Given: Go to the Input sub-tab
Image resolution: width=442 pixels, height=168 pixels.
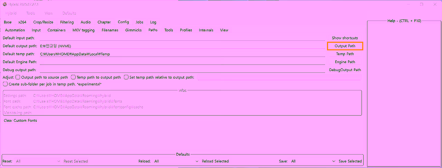Looking at the screenshot, I should 36,30.
